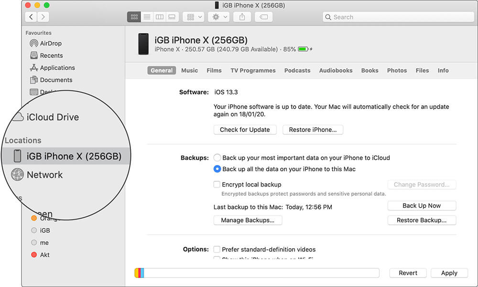478x287 pixels.
Task: Select back up to iCloud radio option
Action: [217, 158]
